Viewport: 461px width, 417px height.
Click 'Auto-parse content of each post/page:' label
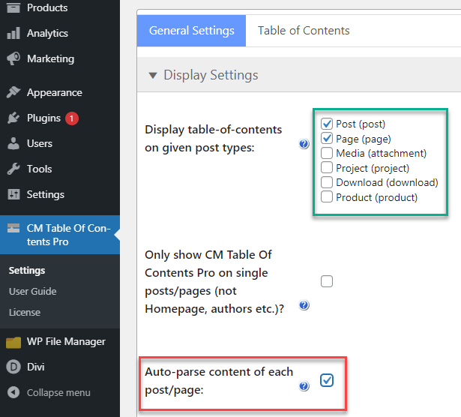pyautogui.click(x=219, y=381)
